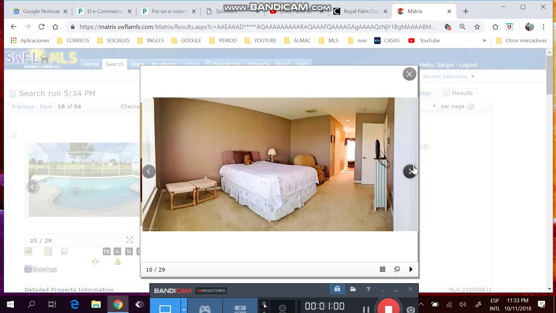Viewport: 556px width, 313px height.
Task: Show more bookmarks chevron
Action: (x=484, y=40)
